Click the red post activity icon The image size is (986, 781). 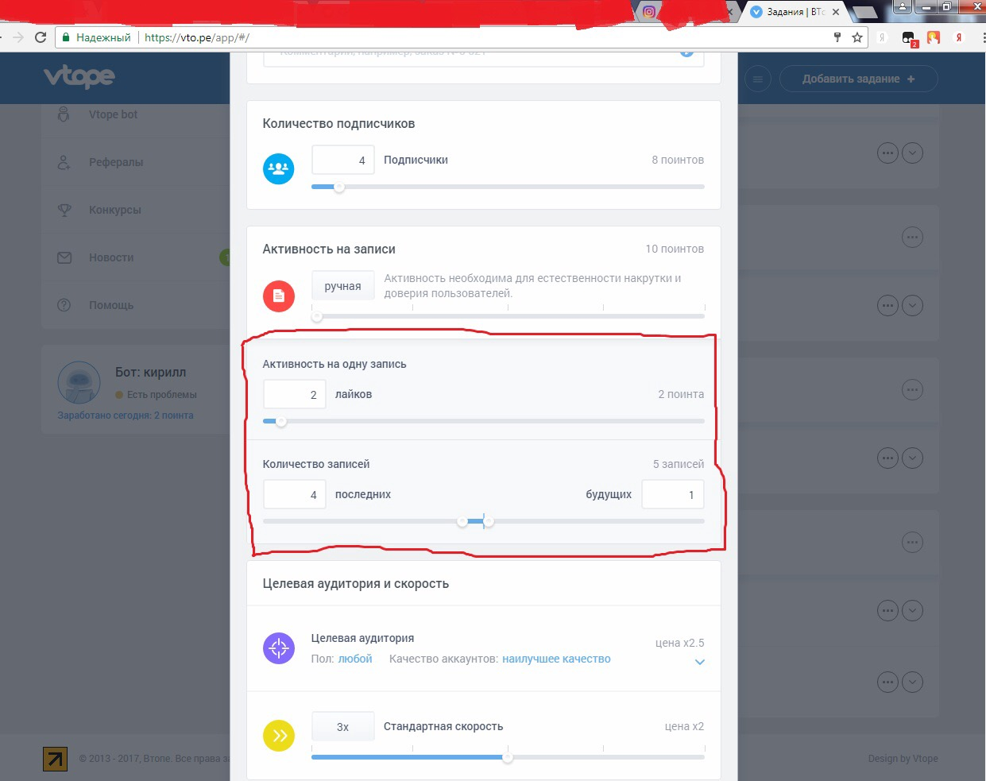tap(278, 296)
